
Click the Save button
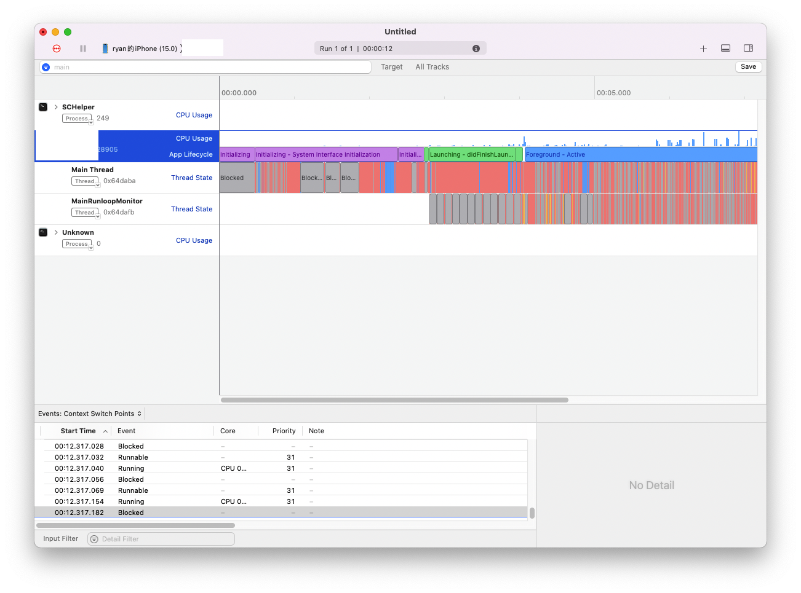click(x=748, y=67)
